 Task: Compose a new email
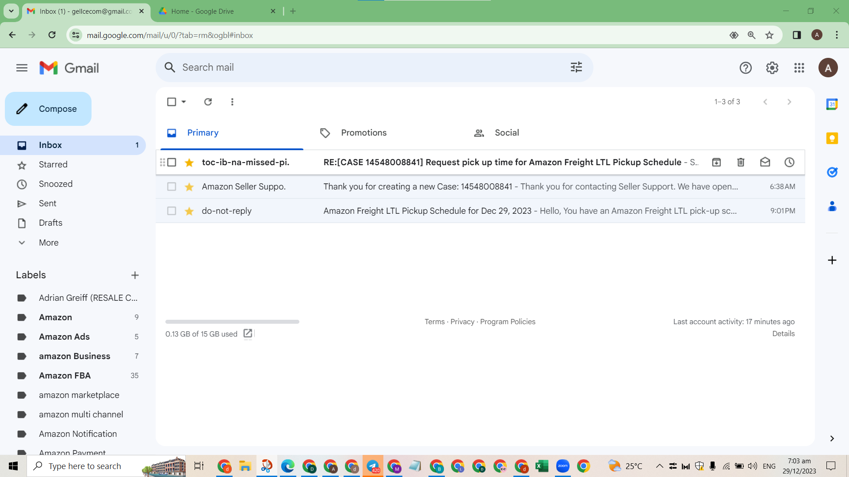coord(48,109)
